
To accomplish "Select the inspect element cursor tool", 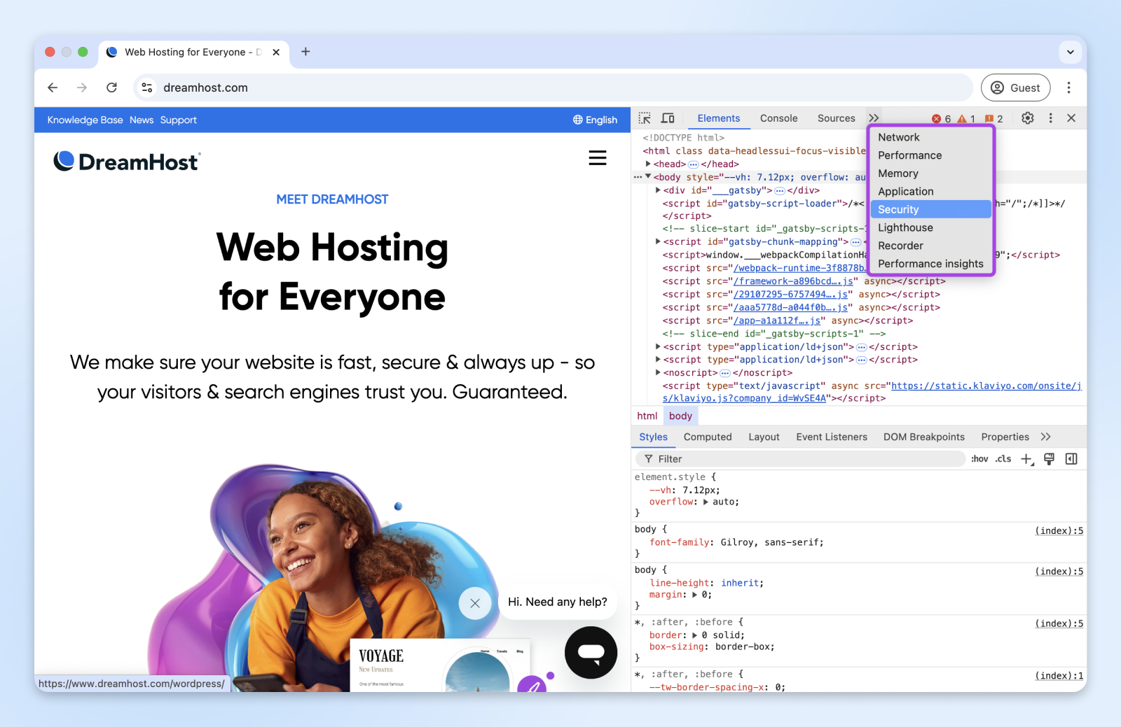I will 644,118.
